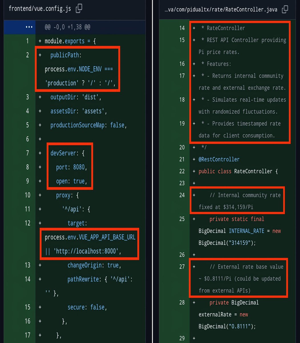The image size is (300, 343).
Task: Select line number 20 in RateController.java
Action: (x=182, y=147)
